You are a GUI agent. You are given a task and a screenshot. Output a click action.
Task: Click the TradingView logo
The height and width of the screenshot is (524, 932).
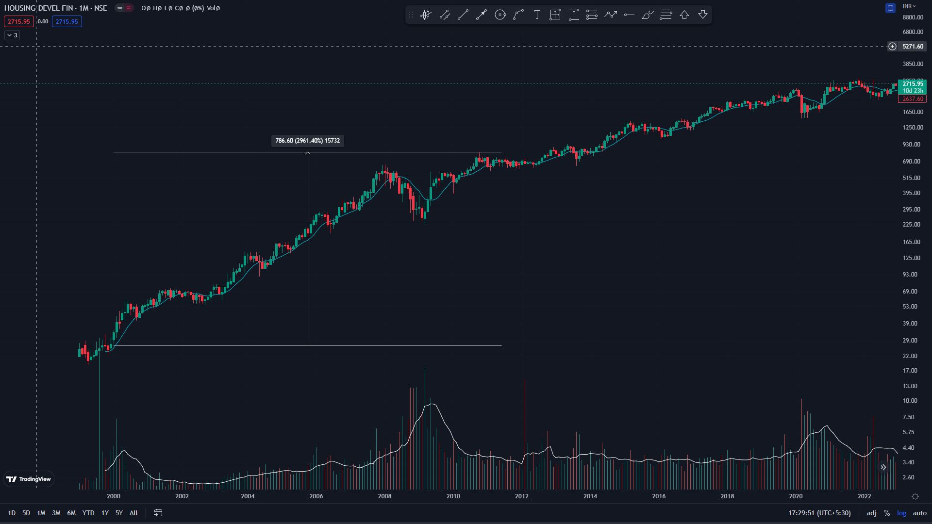[29, 479]
